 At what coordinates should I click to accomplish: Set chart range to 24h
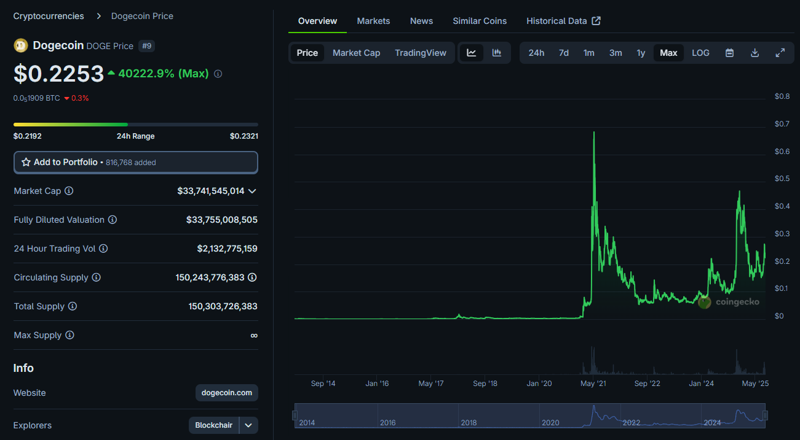coord(536,53)
